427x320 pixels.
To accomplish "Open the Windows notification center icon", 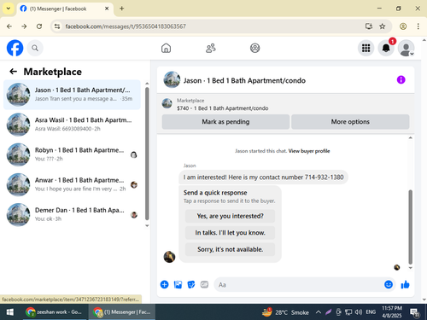I will pos(415,312).
